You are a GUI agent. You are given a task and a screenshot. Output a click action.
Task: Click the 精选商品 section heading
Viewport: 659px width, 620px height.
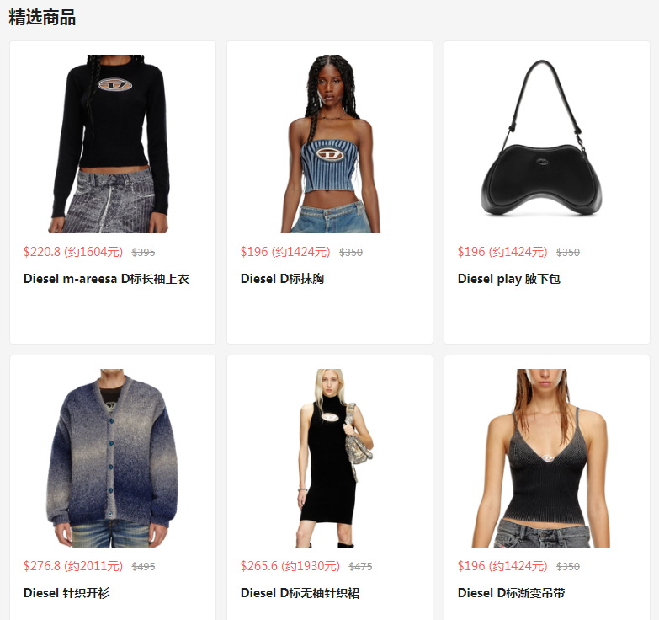tap(42, 18)
